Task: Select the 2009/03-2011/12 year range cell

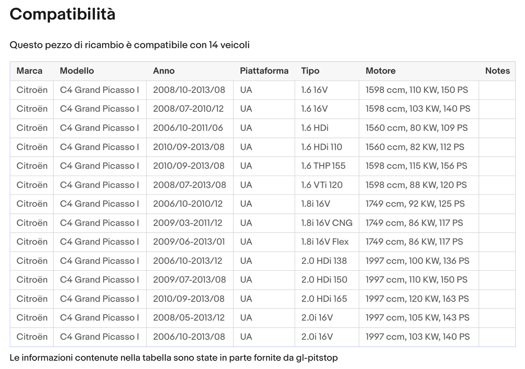Action: pos(187,223)
